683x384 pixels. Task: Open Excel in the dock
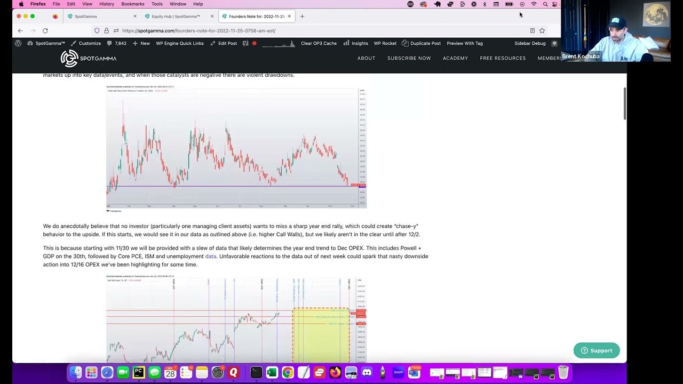point(272,372)
